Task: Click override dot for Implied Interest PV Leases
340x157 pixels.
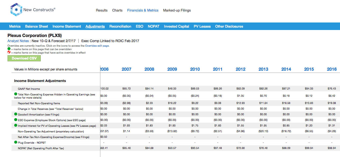Action: 16,125
